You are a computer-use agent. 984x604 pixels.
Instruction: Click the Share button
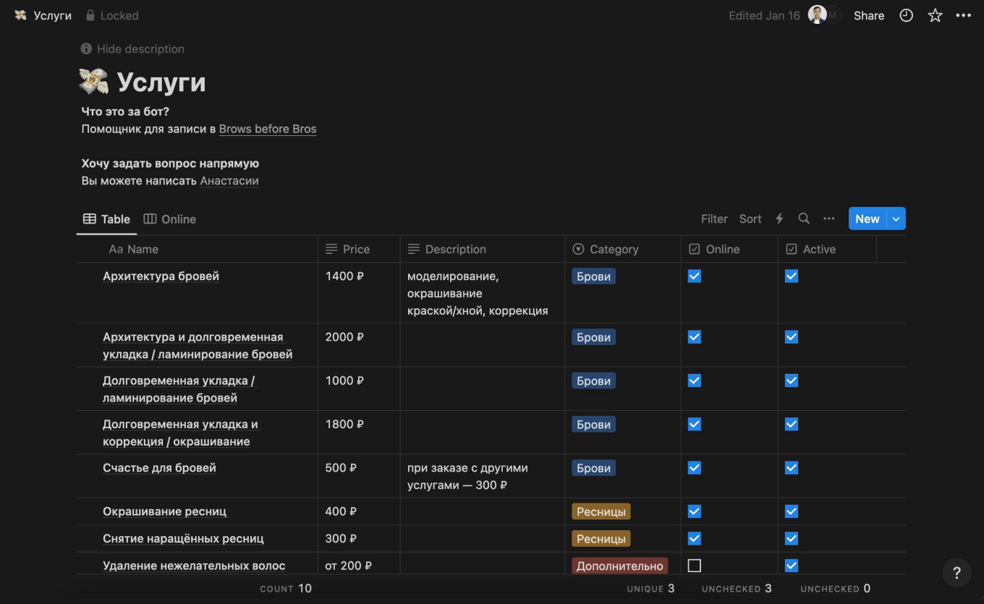[x=868, y=15]
